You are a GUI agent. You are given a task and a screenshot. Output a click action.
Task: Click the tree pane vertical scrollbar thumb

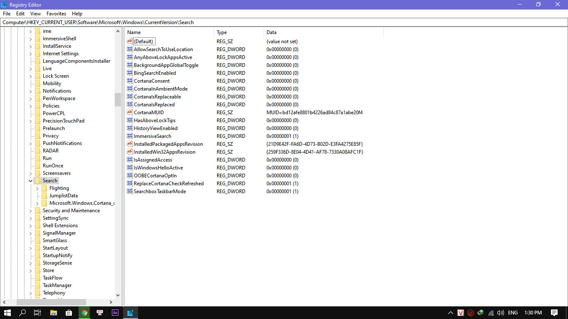(118, 99)
